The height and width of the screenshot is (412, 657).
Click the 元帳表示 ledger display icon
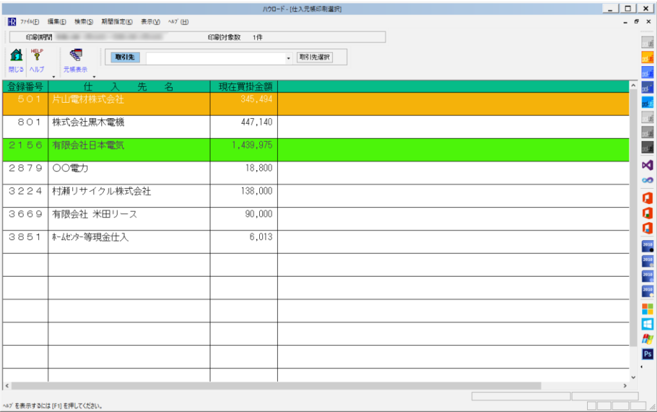coord(75,56)
